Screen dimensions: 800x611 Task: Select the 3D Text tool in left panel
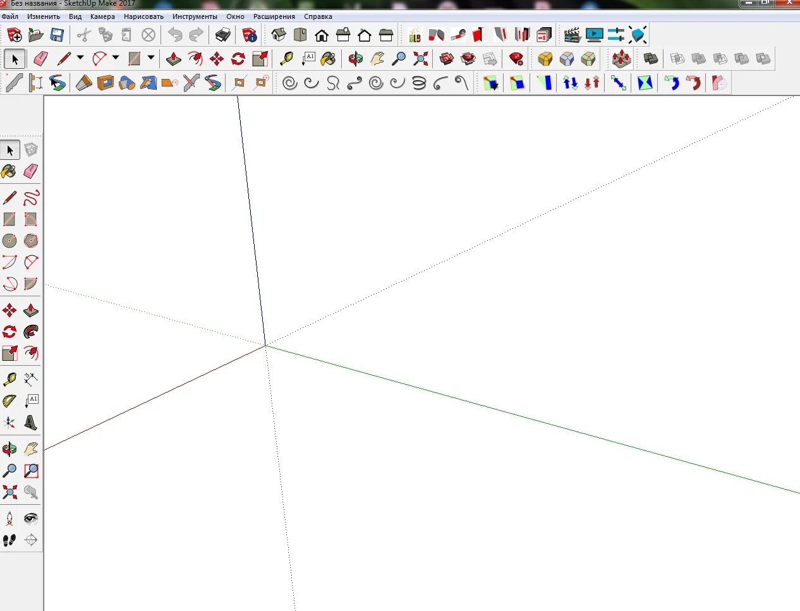click(31, 422)
